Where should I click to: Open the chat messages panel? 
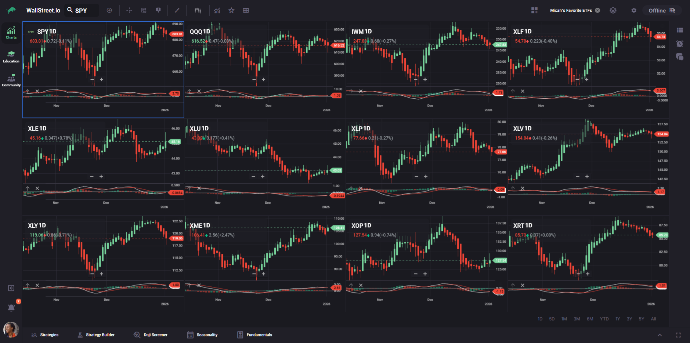point(680,57)
